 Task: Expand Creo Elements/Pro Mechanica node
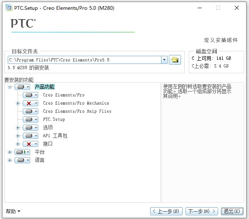17,103
